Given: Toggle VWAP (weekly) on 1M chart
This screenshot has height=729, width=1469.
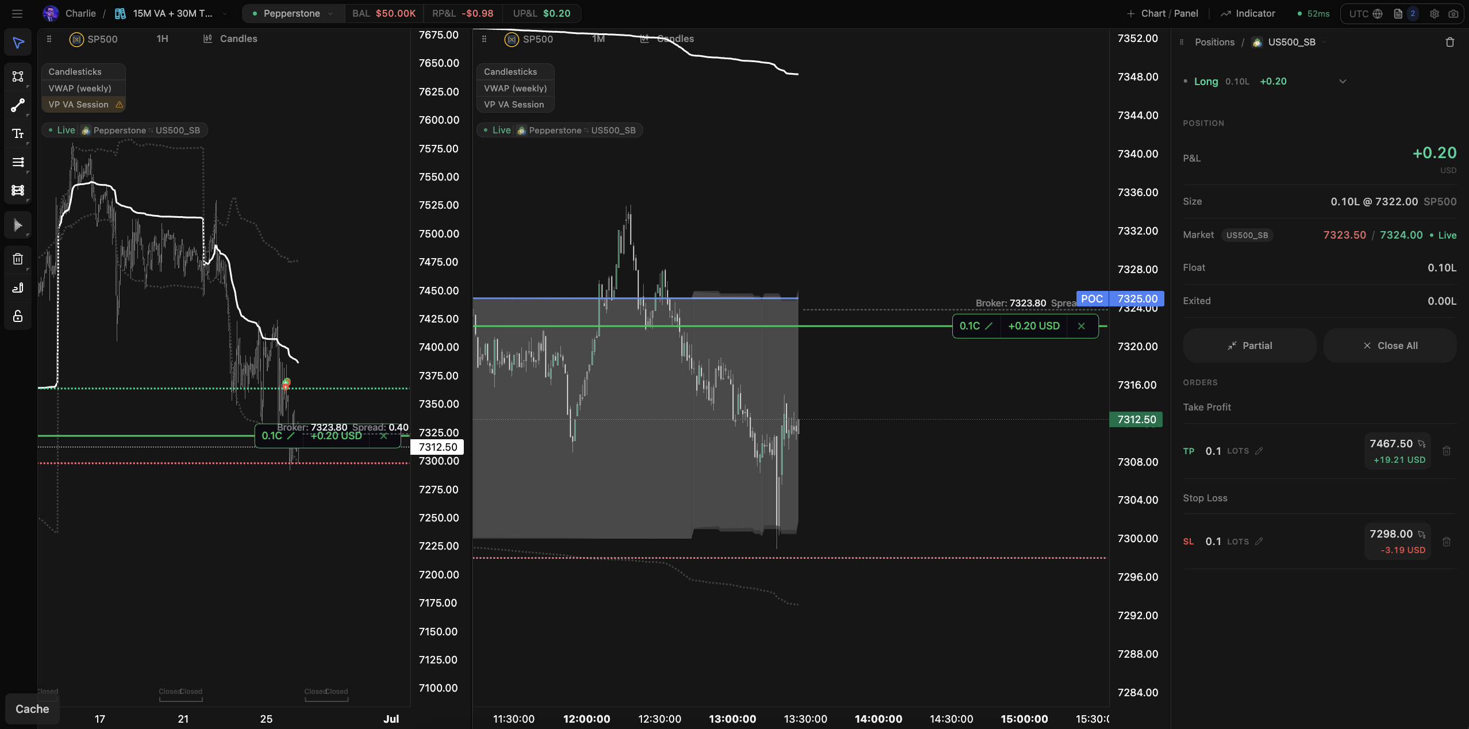Looking at the screenshot, I should pyautogui.click(x=515, y=89).
